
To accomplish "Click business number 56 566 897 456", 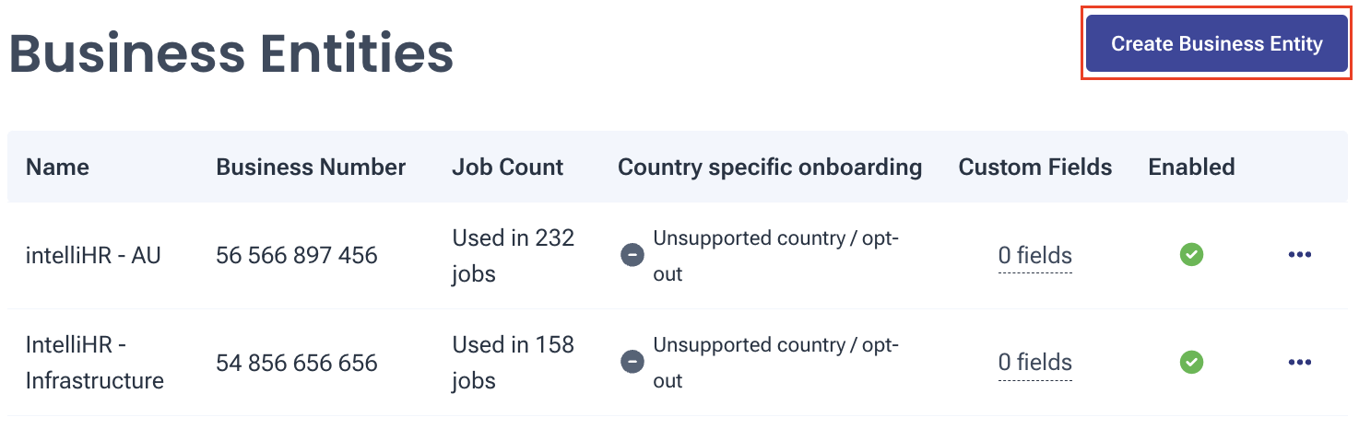I will click(297, 255).
